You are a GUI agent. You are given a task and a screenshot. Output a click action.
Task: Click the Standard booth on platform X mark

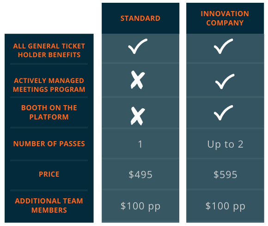138,116
